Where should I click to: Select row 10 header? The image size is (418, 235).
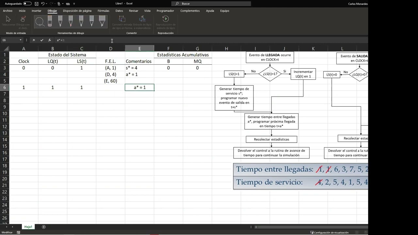[x=5, y=114]
